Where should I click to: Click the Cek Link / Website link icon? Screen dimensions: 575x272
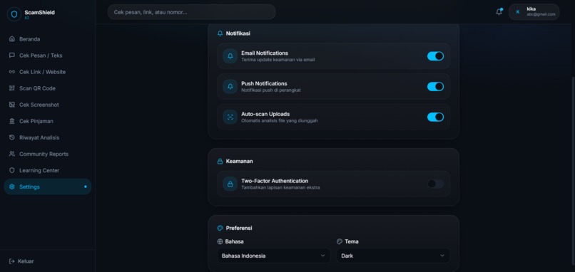[x=11, y=72]
